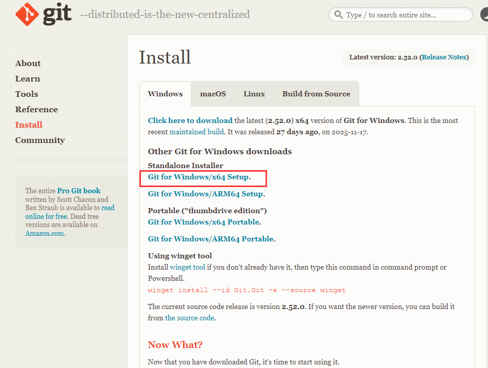
Task: Click the Git logo icon
Action: [x=27, y=14]
